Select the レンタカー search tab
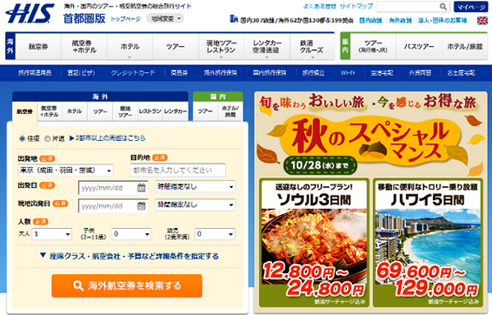492x315 pixels. (175, 112)
